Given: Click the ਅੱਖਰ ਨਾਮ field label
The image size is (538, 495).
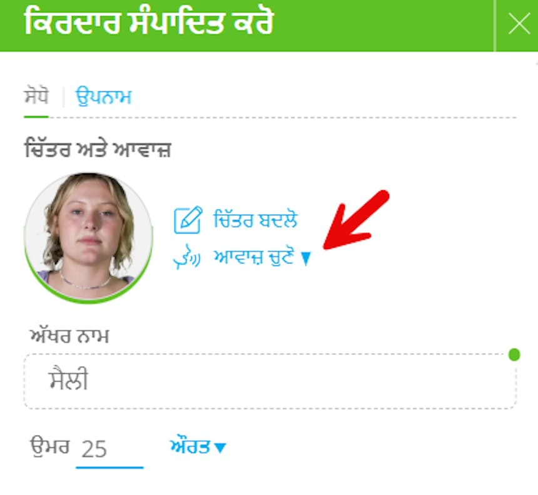Looking at the screenshot, I should click(69, 335).
